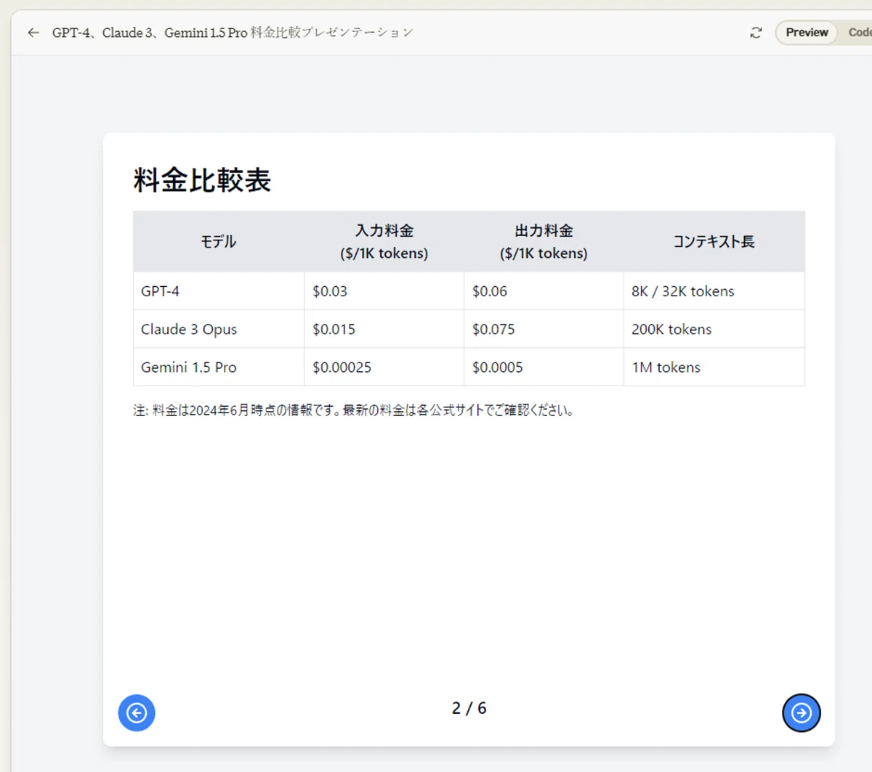
Task: Switch to the Code tab
Action: point(859,33)
